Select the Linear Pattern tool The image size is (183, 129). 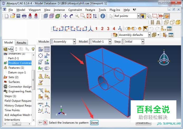click(x=47, y=49)
